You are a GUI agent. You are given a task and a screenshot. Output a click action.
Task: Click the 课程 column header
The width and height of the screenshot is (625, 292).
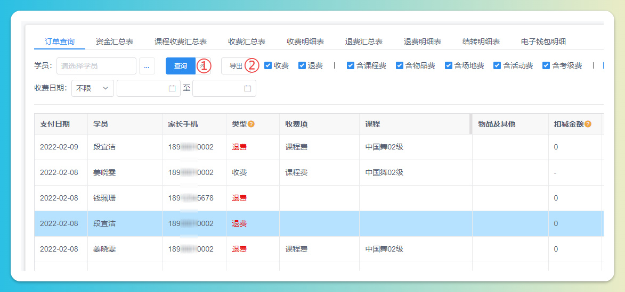coord(415,124)
